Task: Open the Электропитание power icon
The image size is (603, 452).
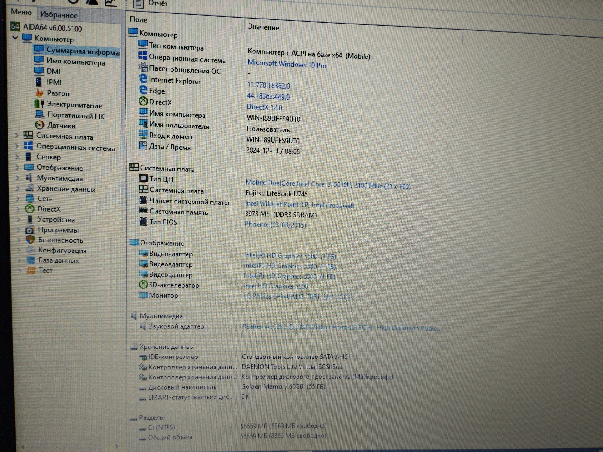Action: (39, 104)
